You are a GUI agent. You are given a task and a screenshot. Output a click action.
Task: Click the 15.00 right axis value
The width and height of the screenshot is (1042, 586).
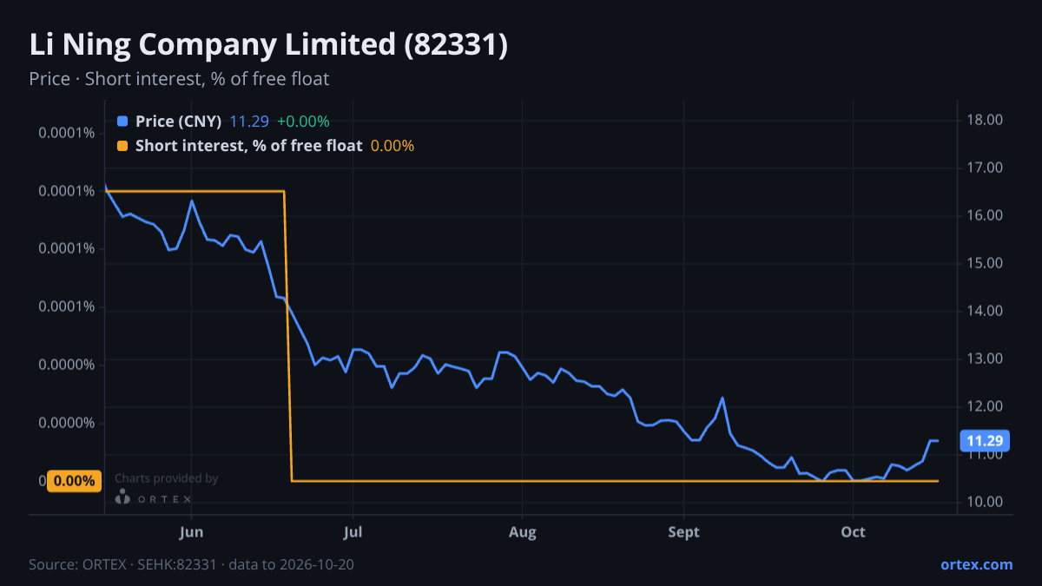click(x=986, y=263)
